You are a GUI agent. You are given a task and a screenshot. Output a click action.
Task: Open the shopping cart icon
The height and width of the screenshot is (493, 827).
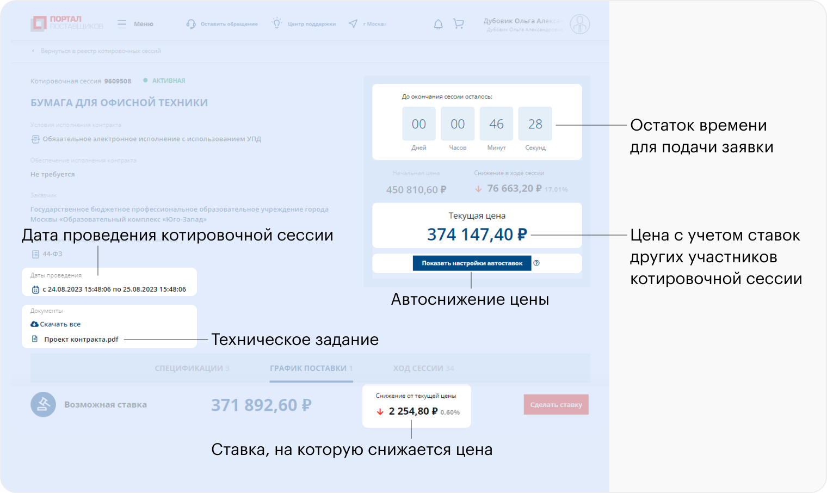[459, 24]
